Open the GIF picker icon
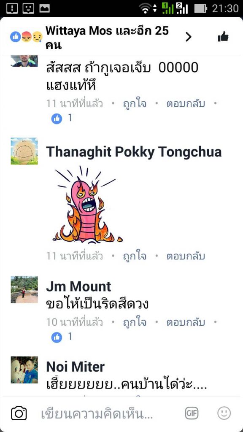The width and height of the screenshot is (243, 432). [x=192, y=413]
